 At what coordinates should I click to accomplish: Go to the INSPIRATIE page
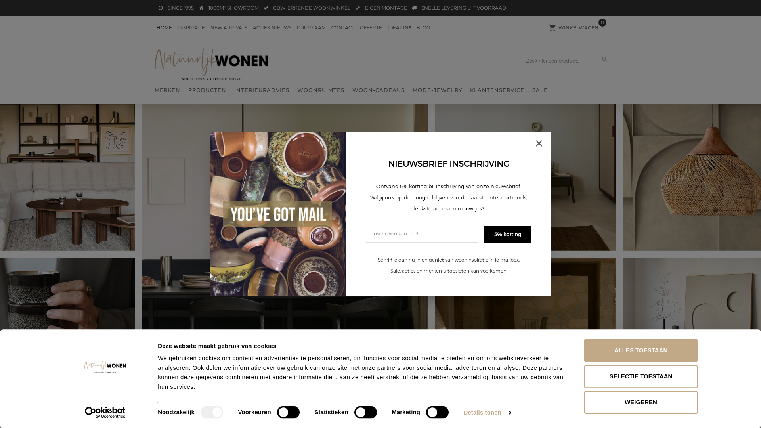coord(191,28)
